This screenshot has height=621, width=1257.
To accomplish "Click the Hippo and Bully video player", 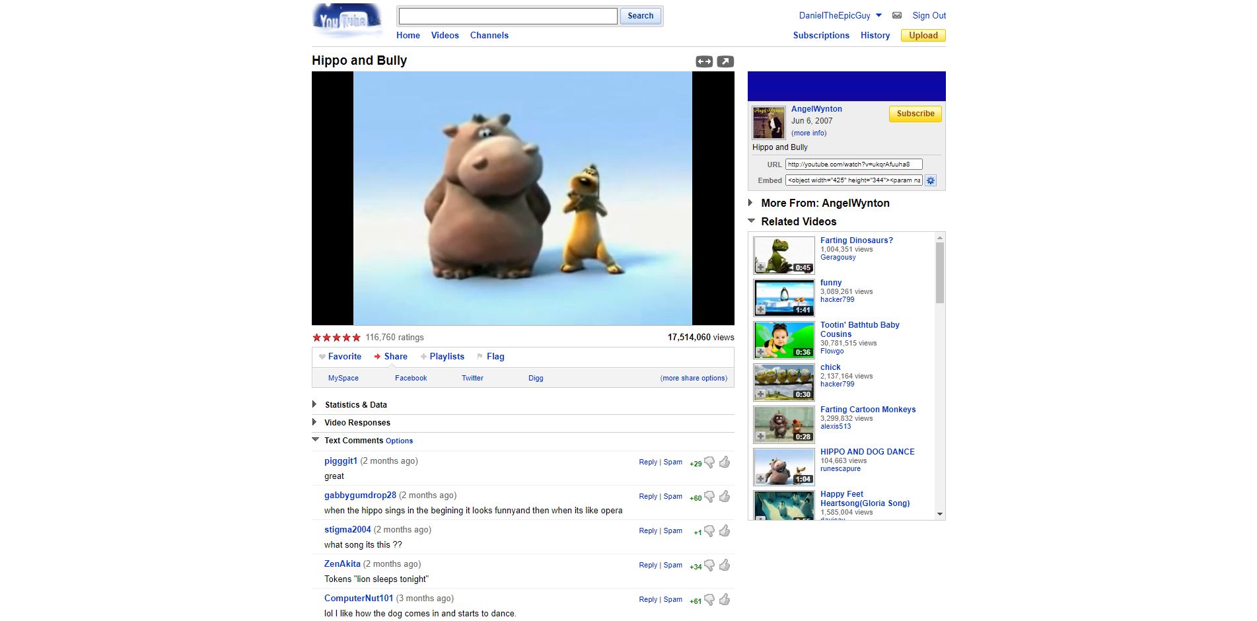I will click(523, 198).
